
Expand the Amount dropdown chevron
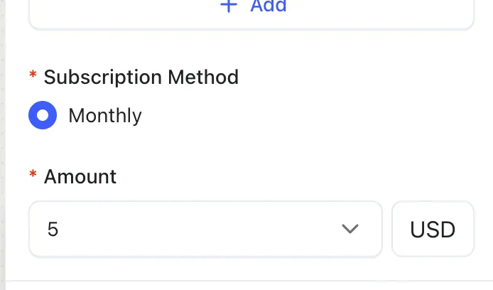pos(349,229)
